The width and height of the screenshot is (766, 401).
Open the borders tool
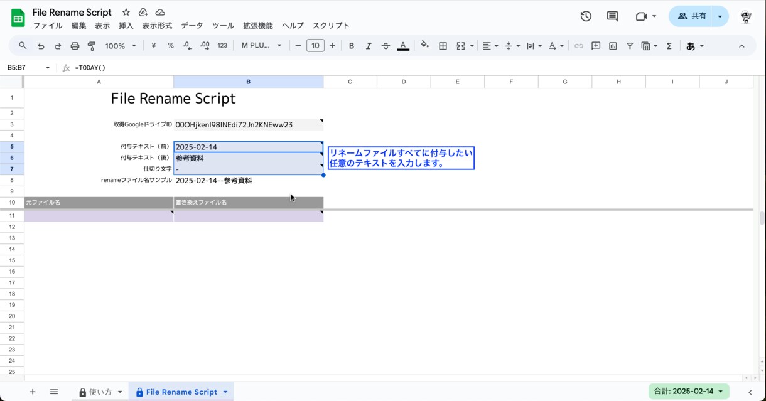tap(443, 46)
